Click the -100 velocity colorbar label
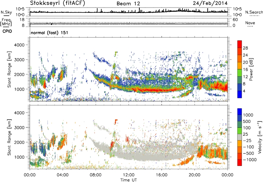The width and height of the screenshot is (263, 182). coord(249,147)
